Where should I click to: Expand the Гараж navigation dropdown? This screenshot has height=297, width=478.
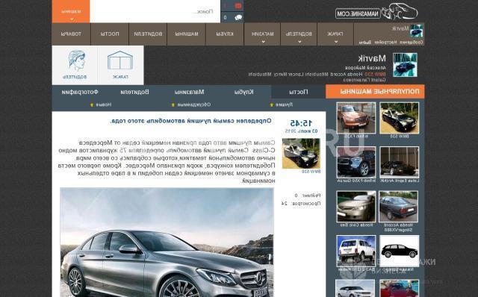point(335,34)
